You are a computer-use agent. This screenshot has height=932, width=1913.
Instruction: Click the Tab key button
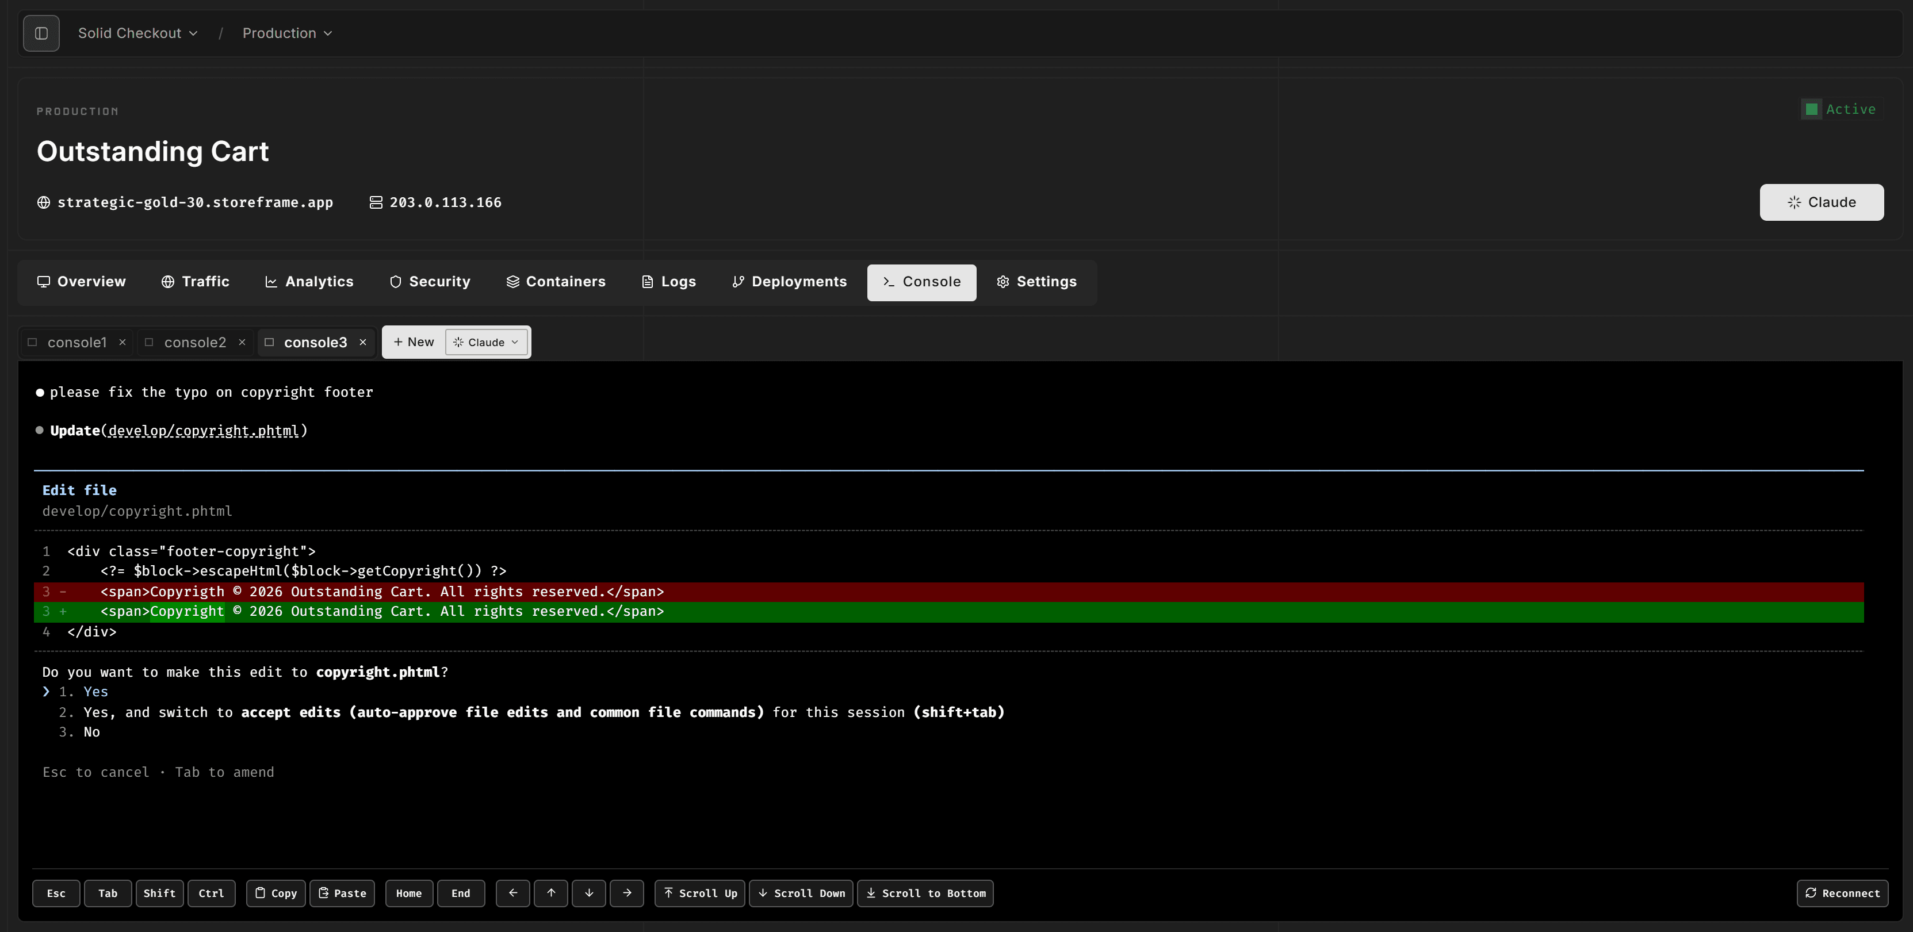coord(108,893)
